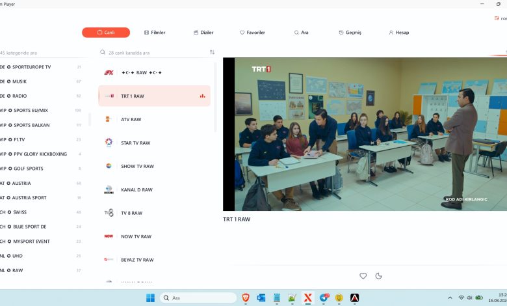Open the Filmler tab
This screenshot has height=306, width=507.
(155, 33)
